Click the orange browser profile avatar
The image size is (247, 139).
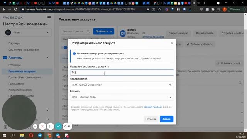(225, 9)
